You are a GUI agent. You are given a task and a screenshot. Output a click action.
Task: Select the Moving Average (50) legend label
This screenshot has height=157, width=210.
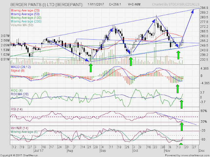pos(25,14)
